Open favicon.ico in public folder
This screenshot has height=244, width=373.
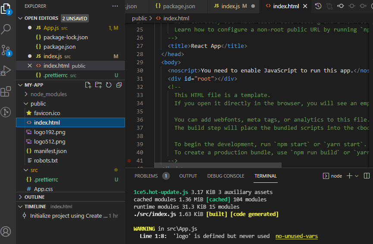[x=70, y=113]
